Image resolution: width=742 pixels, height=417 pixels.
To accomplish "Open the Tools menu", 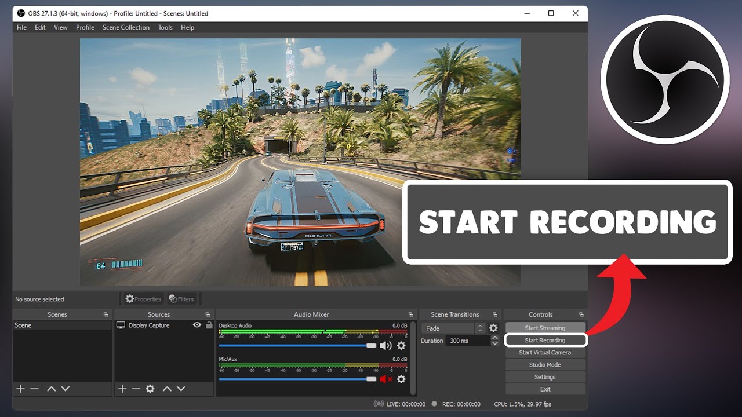I will tap(165, 28).
